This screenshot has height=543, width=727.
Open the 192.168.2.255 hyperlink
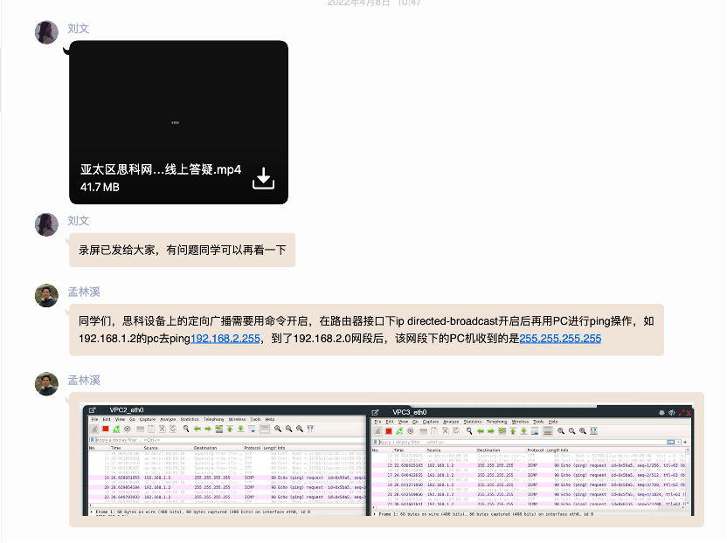tap(225, 339)
